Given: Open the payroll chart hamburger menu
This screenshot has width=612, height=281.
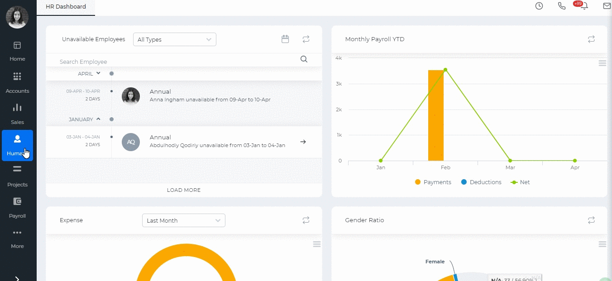Looking at the screenshot, I should click(x=602, y=63).
